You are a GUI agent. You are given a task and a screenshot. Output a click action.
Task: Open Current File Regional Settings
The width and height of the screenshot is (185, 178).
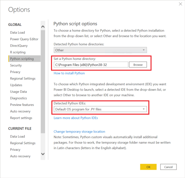click(x=23, y=143)
